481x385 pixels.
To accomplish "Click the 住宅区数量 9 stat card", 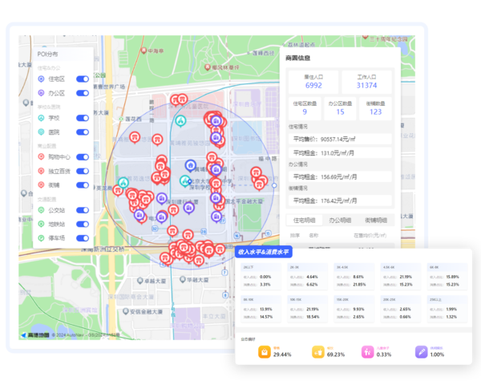I will tap(305, 108).
